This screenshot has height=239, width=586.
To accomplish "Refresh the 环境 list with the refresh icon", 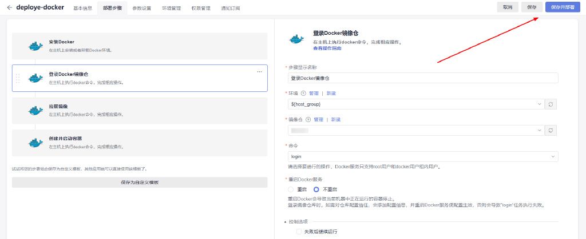I will [x=551, y=104].
